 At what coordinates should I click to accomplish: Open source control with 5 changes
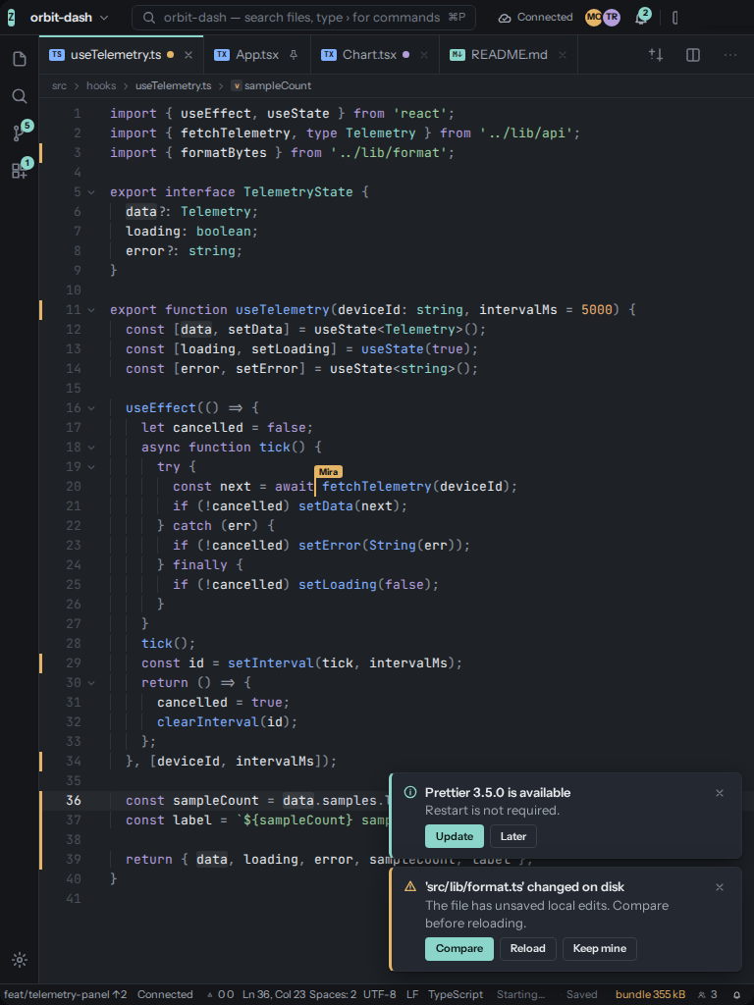[20, 133]
